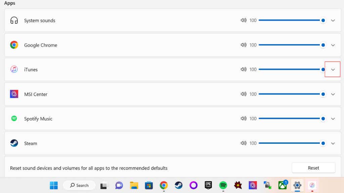The height and width of the screenshot is (193, 344).
Task: Click the iTunes app icon in list
Action: coord(14,69)
